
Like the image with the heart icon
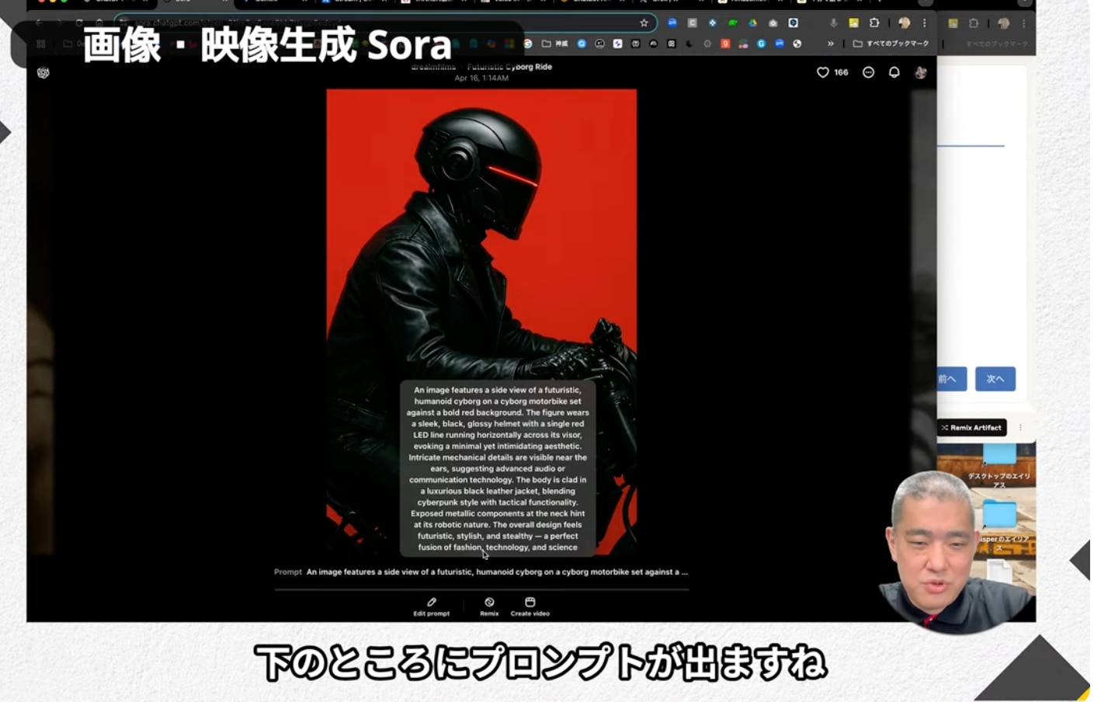coord(823,72)
